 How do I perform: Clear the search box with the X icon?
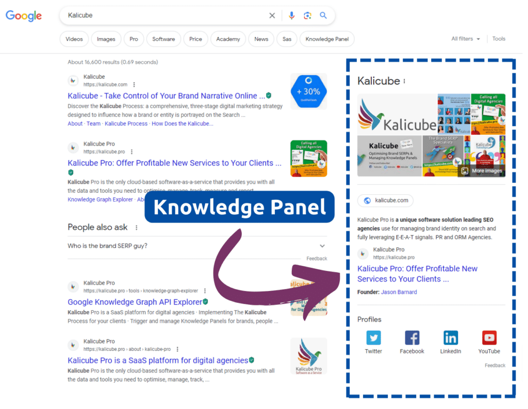point(272,15)
